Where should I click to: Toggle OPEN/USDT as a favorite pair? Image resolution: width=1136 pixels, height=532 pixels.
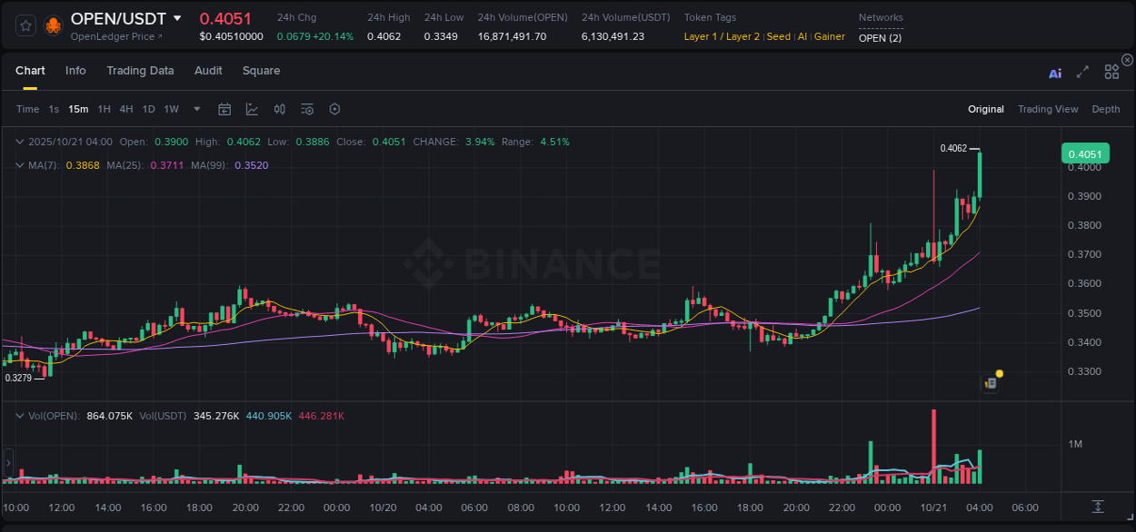pyautogui.click(x=25, y=25)
